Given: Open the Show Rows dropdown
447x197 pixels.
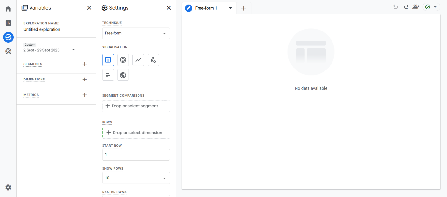Looking at the screenshot, I should pos(136,178).
